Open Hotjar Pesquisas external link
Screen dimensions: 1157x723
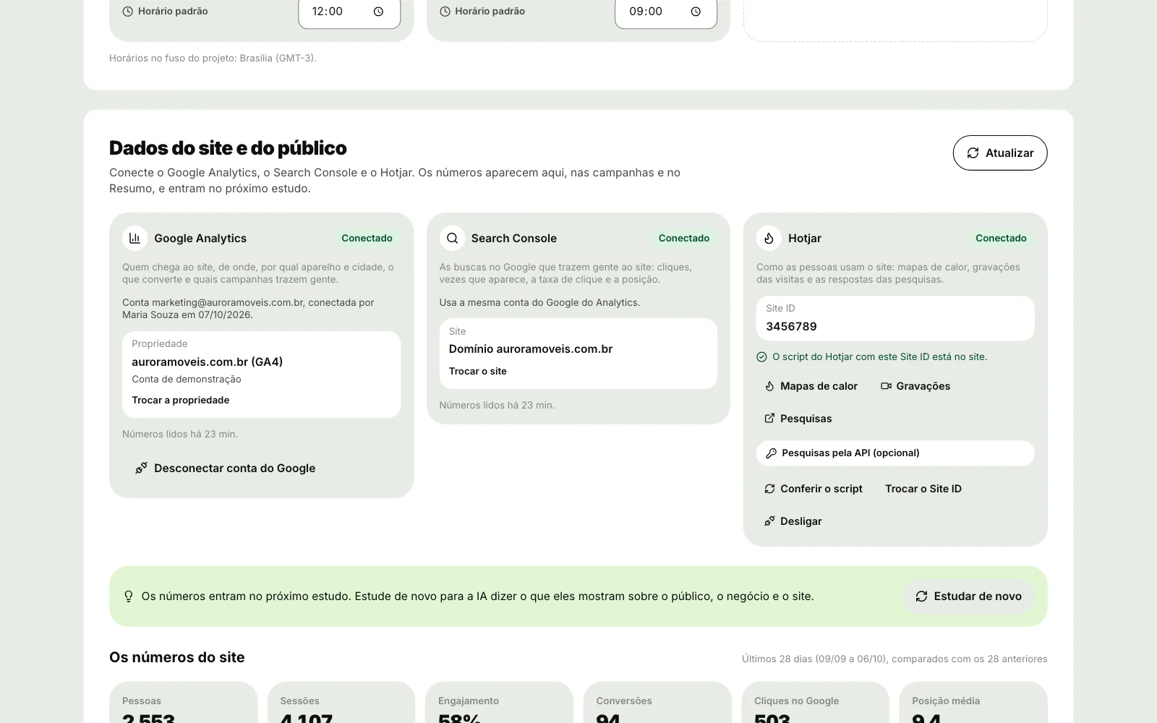click(x=798, y=419)
